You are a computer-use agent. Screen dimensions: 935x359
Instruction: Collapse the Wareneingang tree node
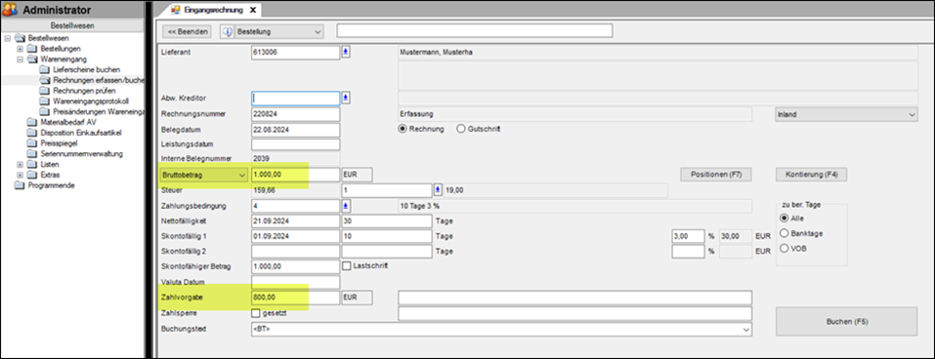point(20,60)
